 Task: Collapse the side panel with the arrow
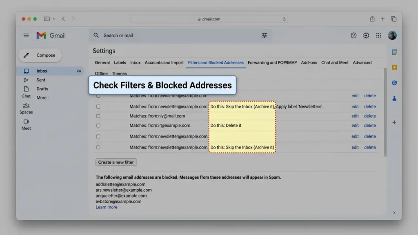pyautogui.click(x=394, y=213)
